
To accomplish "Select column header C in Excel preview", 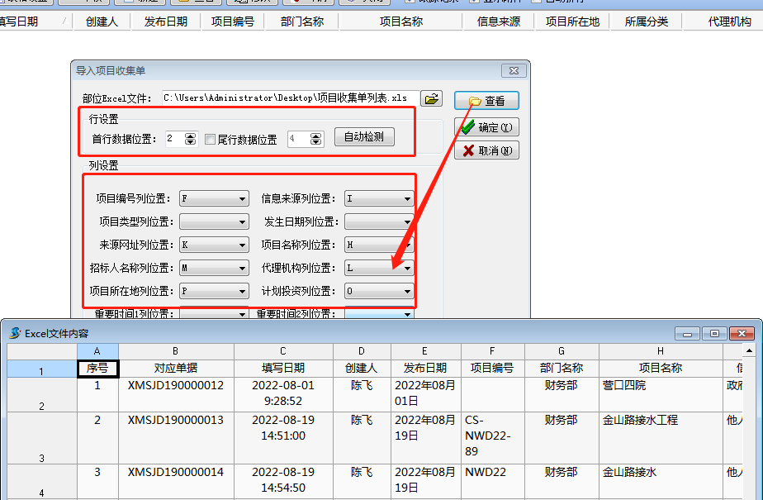I will coord(283,352).
